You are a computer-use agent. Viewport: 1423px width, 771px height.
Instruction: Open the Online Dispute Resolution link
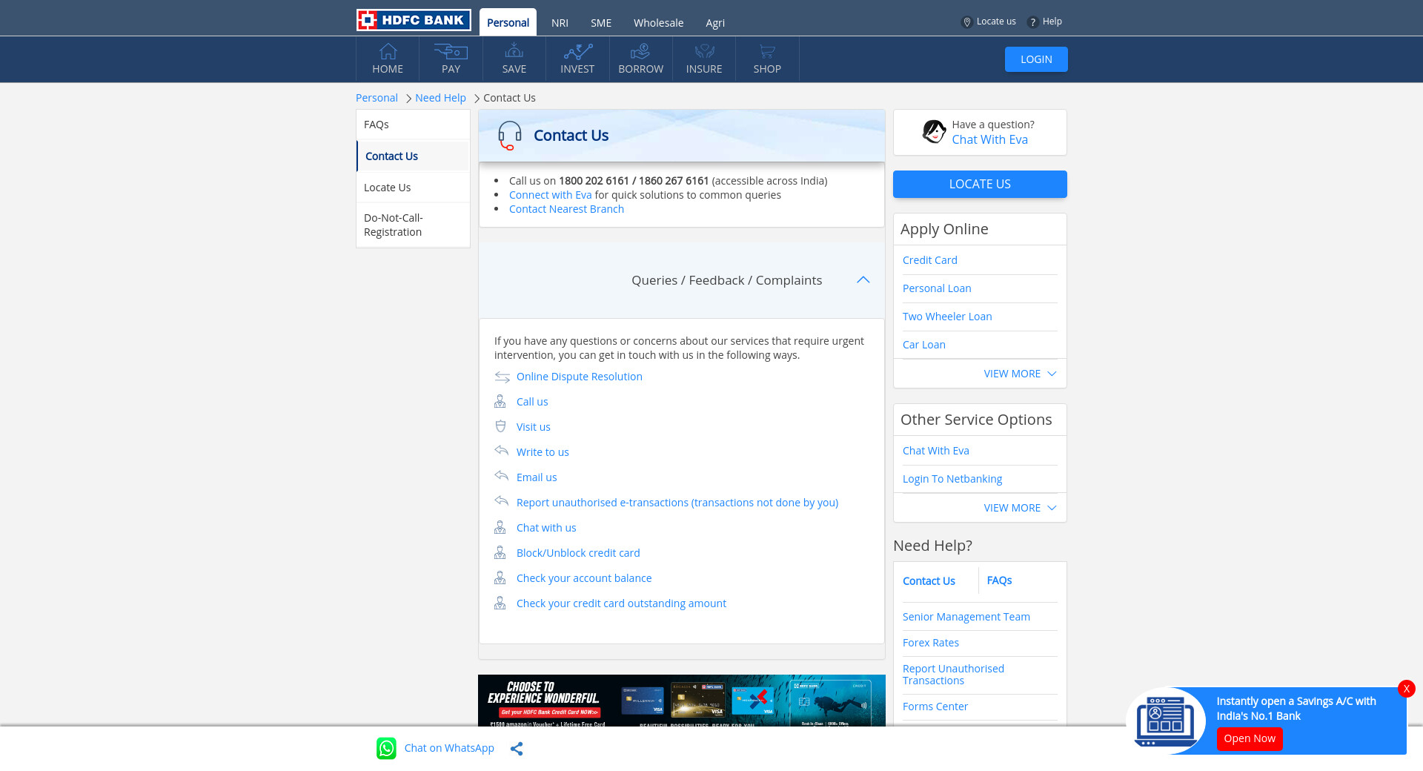(579, 377)
